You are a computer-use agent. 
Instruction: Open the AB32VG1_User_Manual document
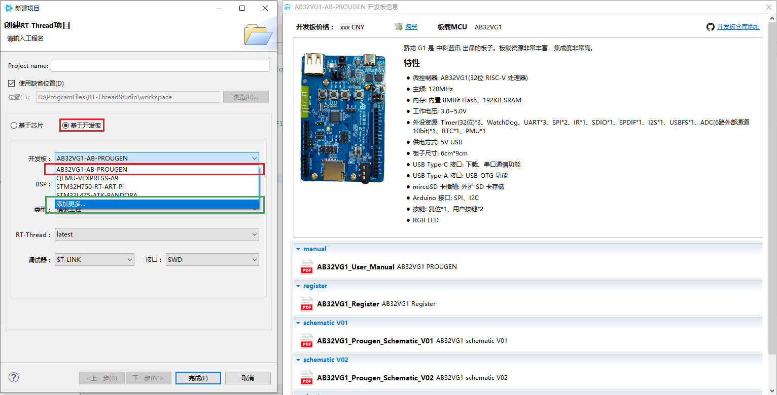356,267
